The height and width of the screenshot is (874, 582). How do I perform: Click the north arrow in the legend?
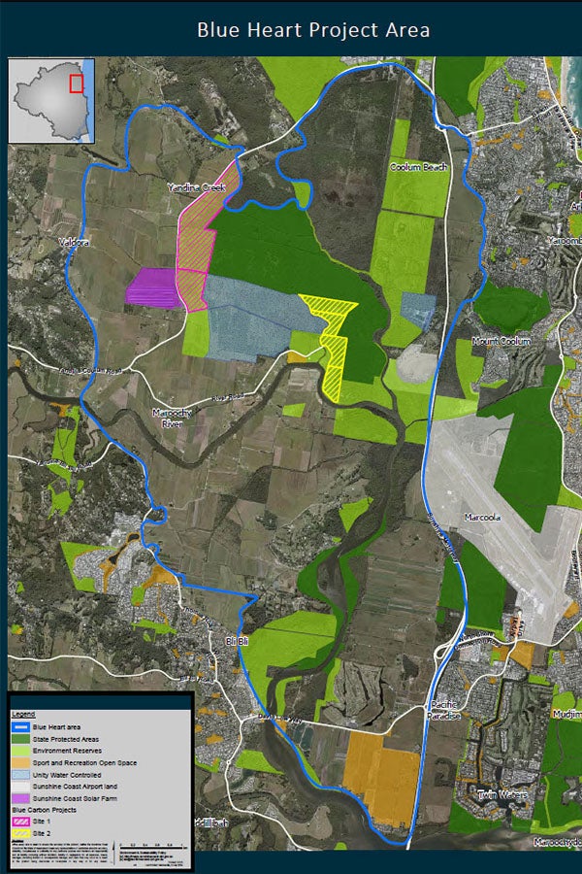coord(114,854)
